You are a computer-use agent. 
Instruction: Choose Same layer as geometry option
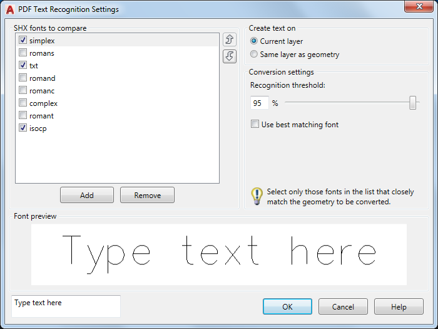tap(254, 55)
